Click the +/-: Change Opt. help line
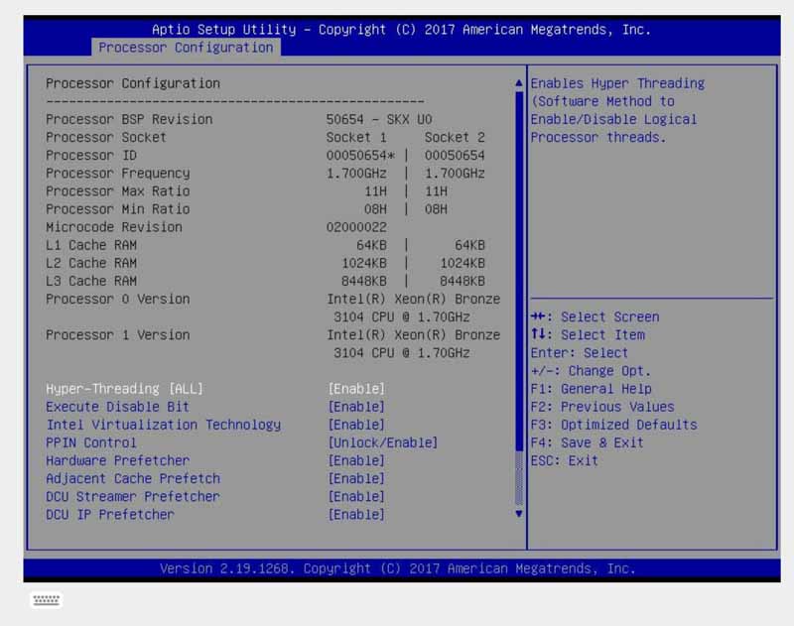This screenshot has width=794, height=626. (x=591, y=371)
